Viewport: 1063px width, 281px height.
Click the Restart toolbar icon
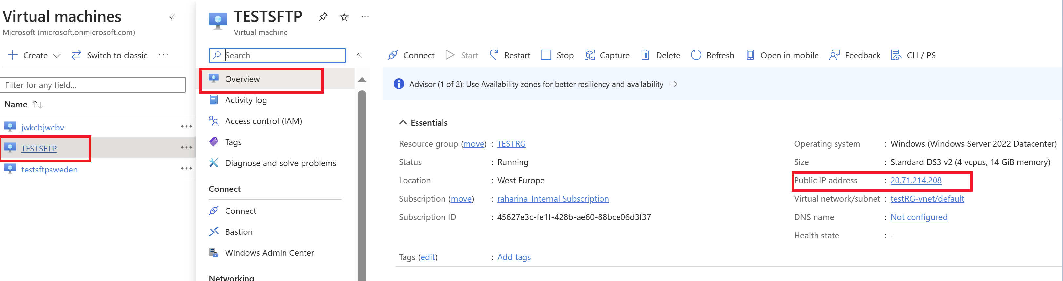point(494,55)
